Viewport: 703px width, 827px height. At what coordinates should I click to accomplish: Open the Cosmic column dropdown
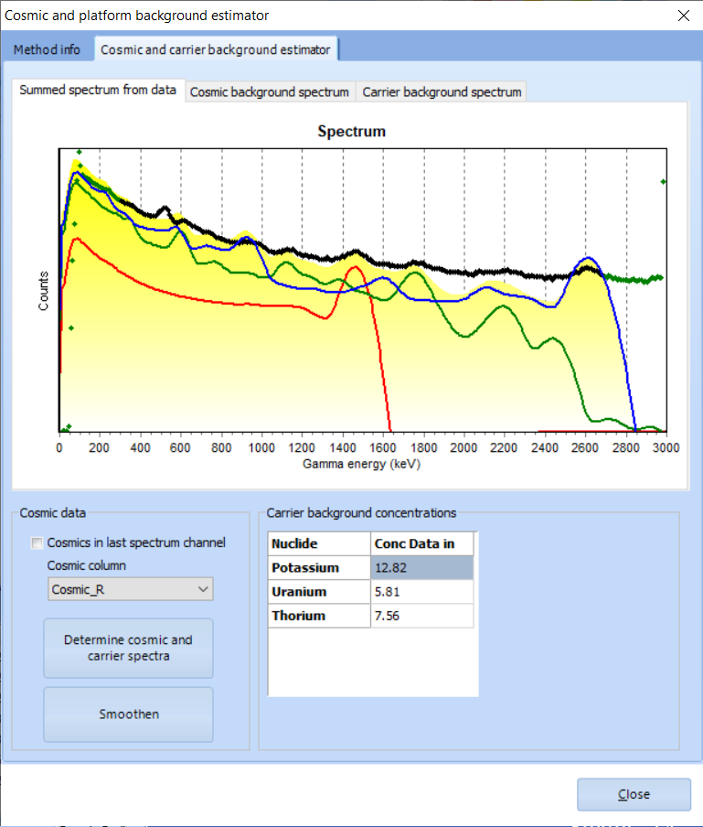[129, 589]
